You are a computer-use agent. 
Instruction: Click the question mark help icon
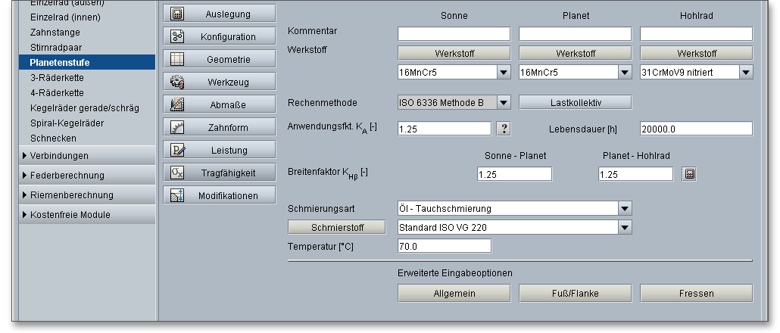click(x=504, y=129)
